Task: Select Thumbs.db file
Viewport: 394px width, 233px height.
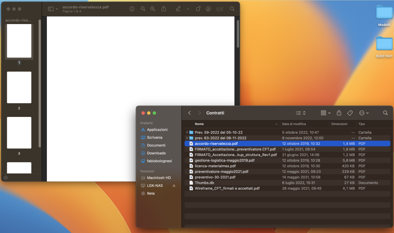Action: point(287,183)
